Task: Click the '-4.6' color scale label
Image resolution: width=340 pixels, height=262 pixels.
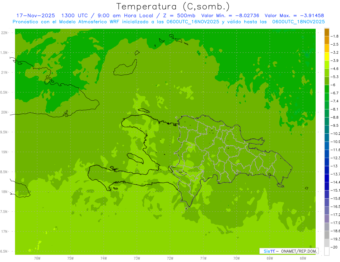Action: point(335,69)
